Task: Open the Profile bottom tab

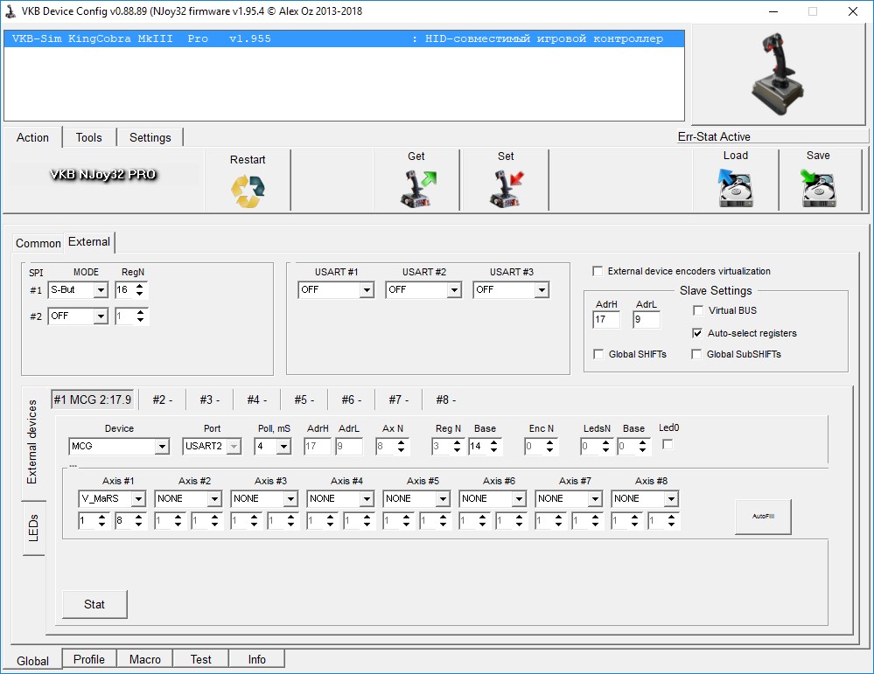Action: [88, 659]
